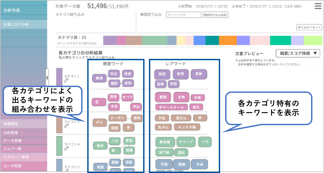Click the サマースクール rare word tag

(171, 107)
